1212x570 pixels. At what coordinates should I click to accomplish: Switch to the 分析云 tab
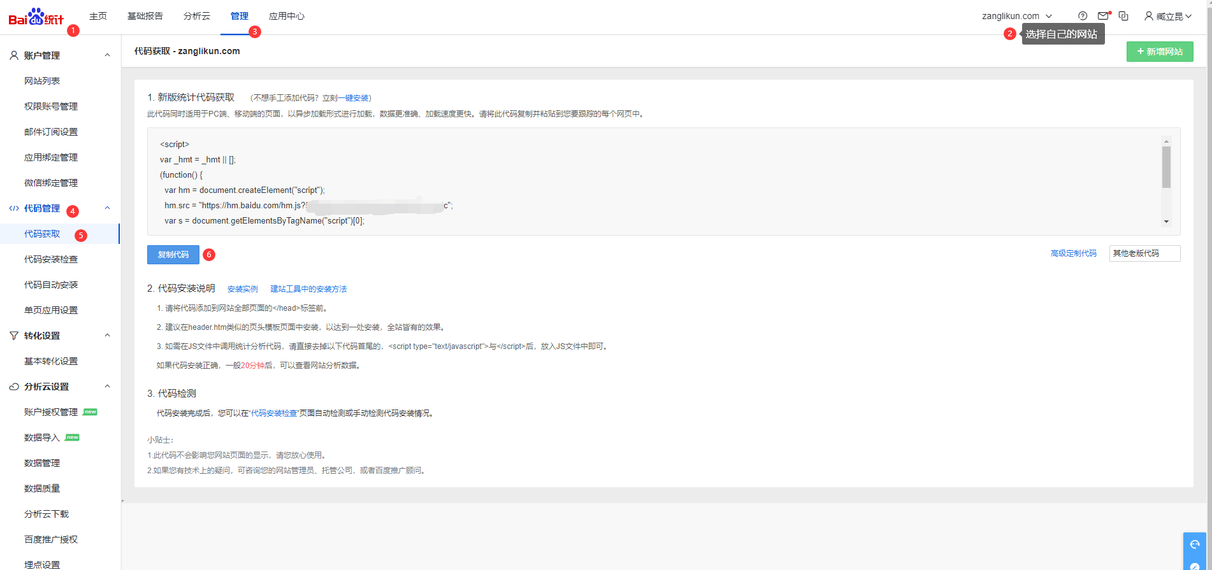coord(197,16)
